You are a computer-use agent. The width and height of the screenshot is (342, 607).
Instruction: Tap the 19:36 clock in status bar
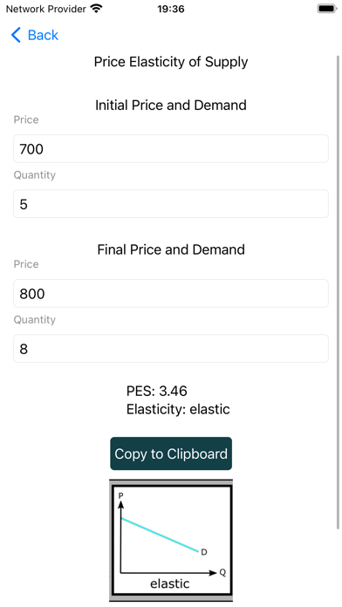171,9
